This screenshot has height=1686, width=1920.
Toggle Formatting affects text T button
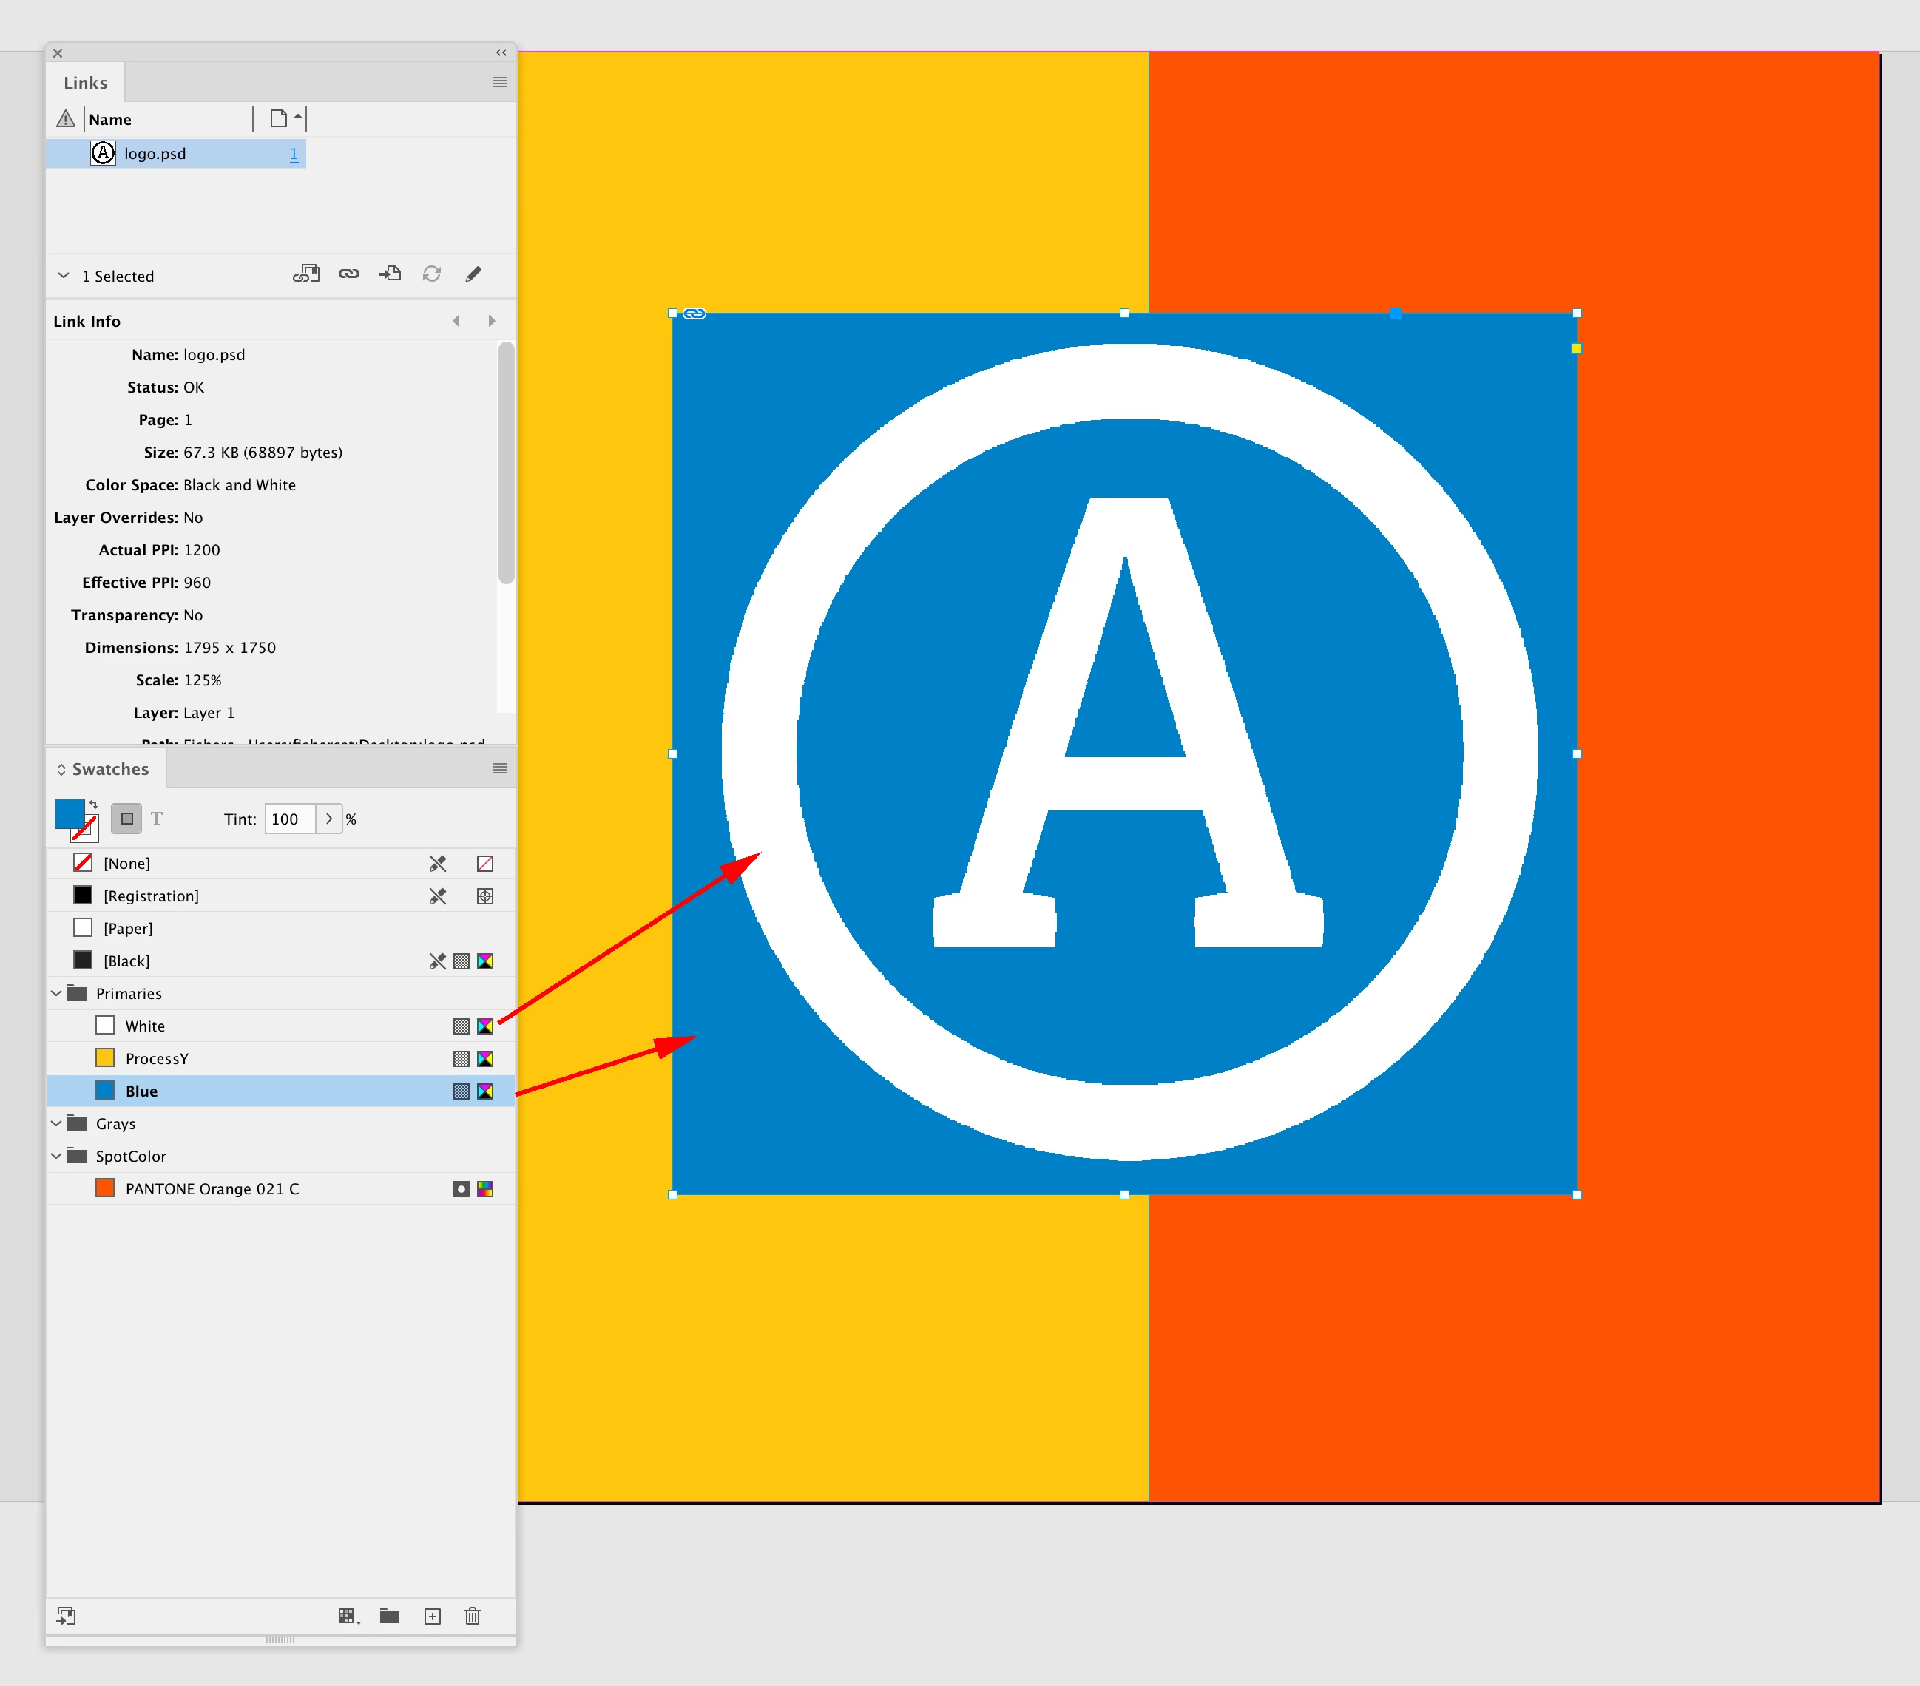click(x=157, y=819)
